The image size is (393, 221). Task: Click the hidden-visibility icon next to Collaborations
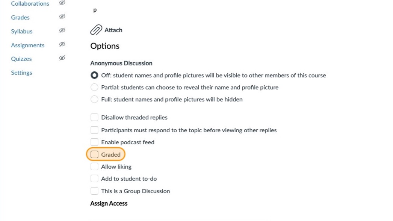point(62,3)
